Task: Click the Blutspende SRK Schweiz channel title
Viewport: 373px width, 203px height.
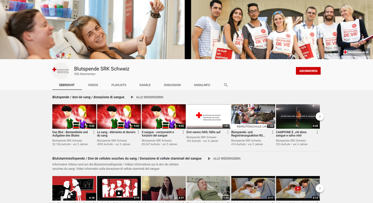Action: 102,69
